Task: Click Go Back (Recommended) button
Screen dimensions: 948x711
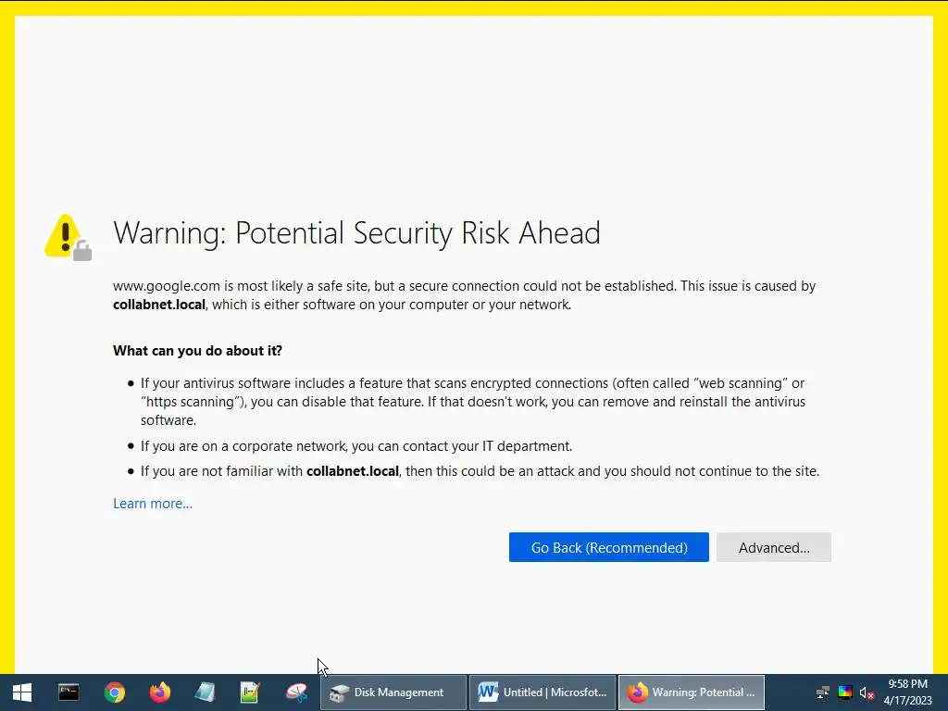Action: pyautogui.click(x=609, y=547)
